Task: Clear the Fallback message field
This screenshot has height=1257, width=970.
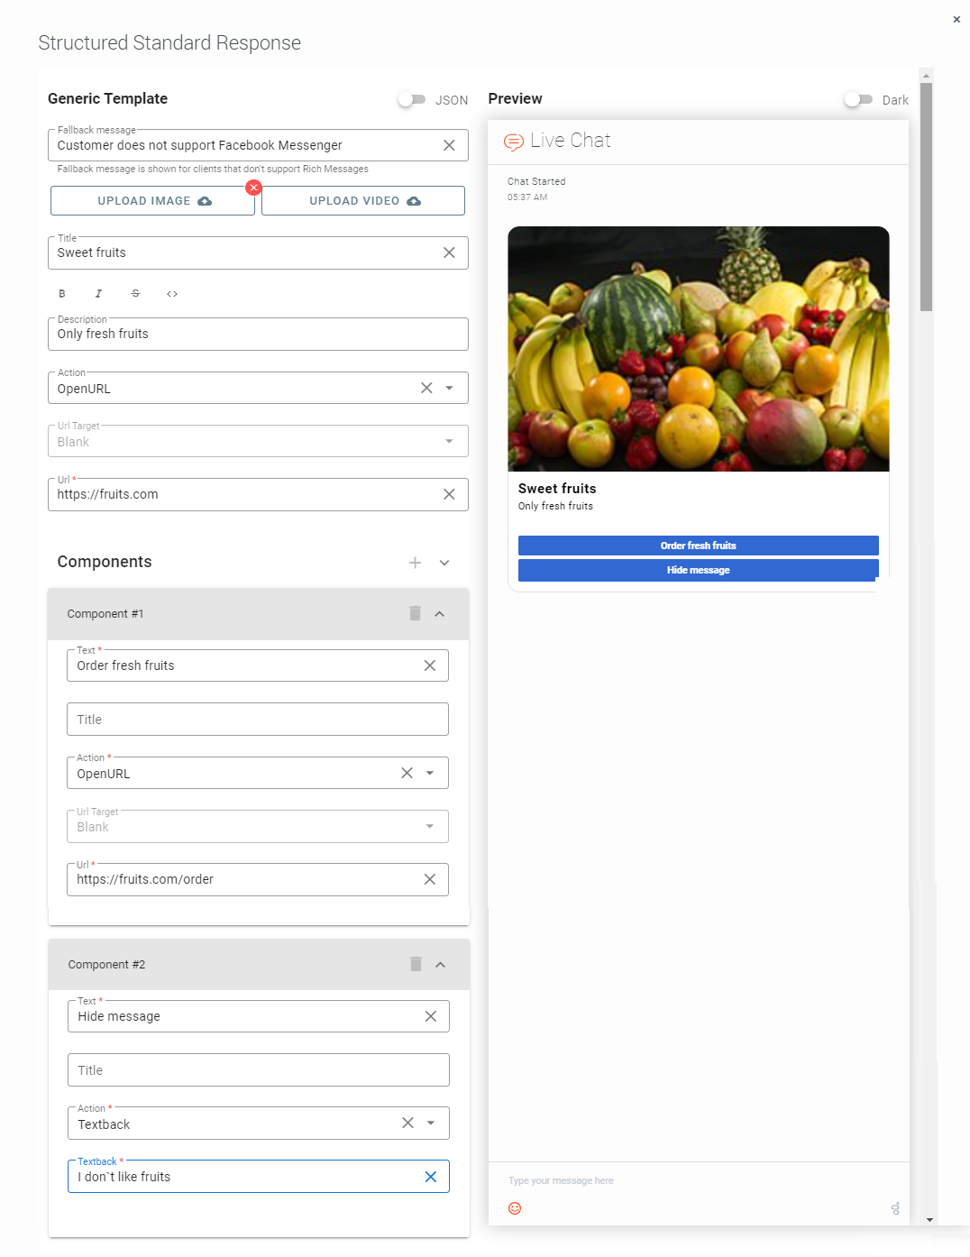Action: (449, 145)
